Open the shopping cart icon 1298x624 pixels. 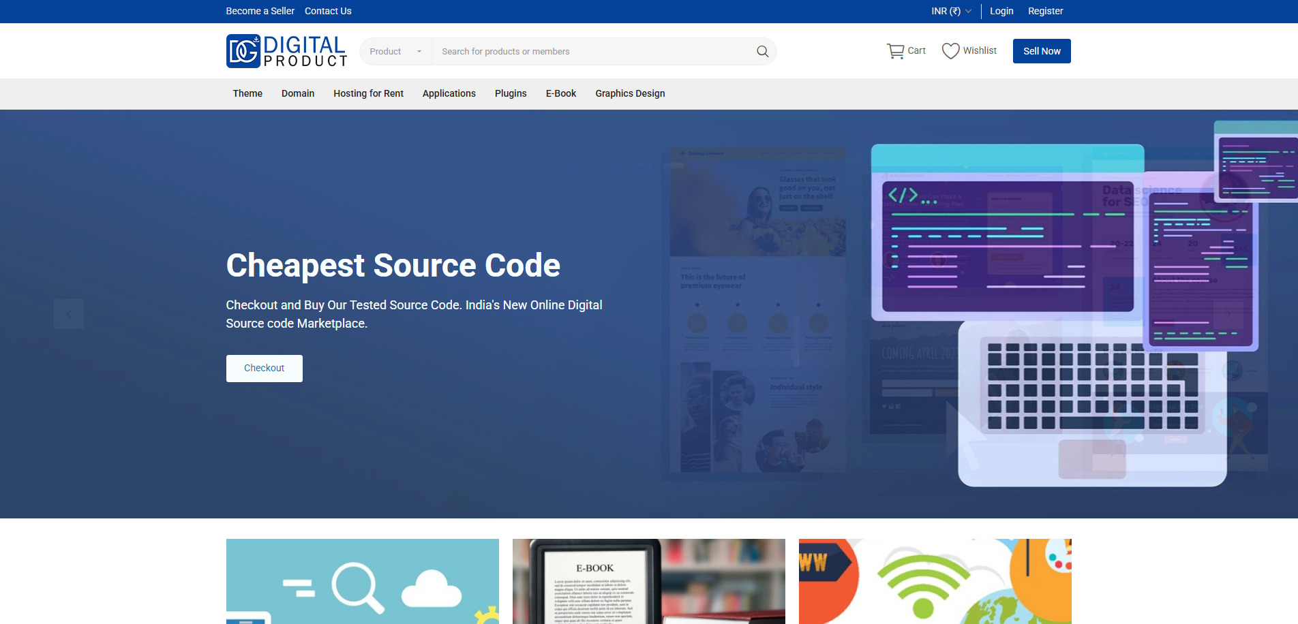pos(895,51)
